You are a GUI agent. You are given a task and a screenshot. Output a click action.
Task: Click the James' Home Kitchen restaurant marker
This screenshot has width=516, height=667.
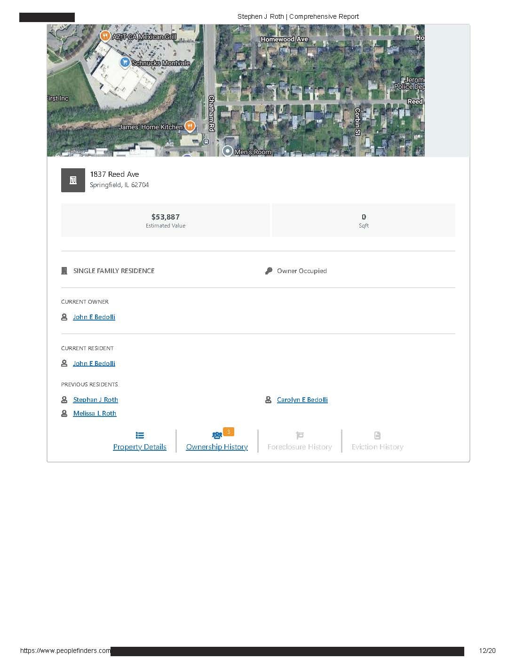tap(190, 126)
